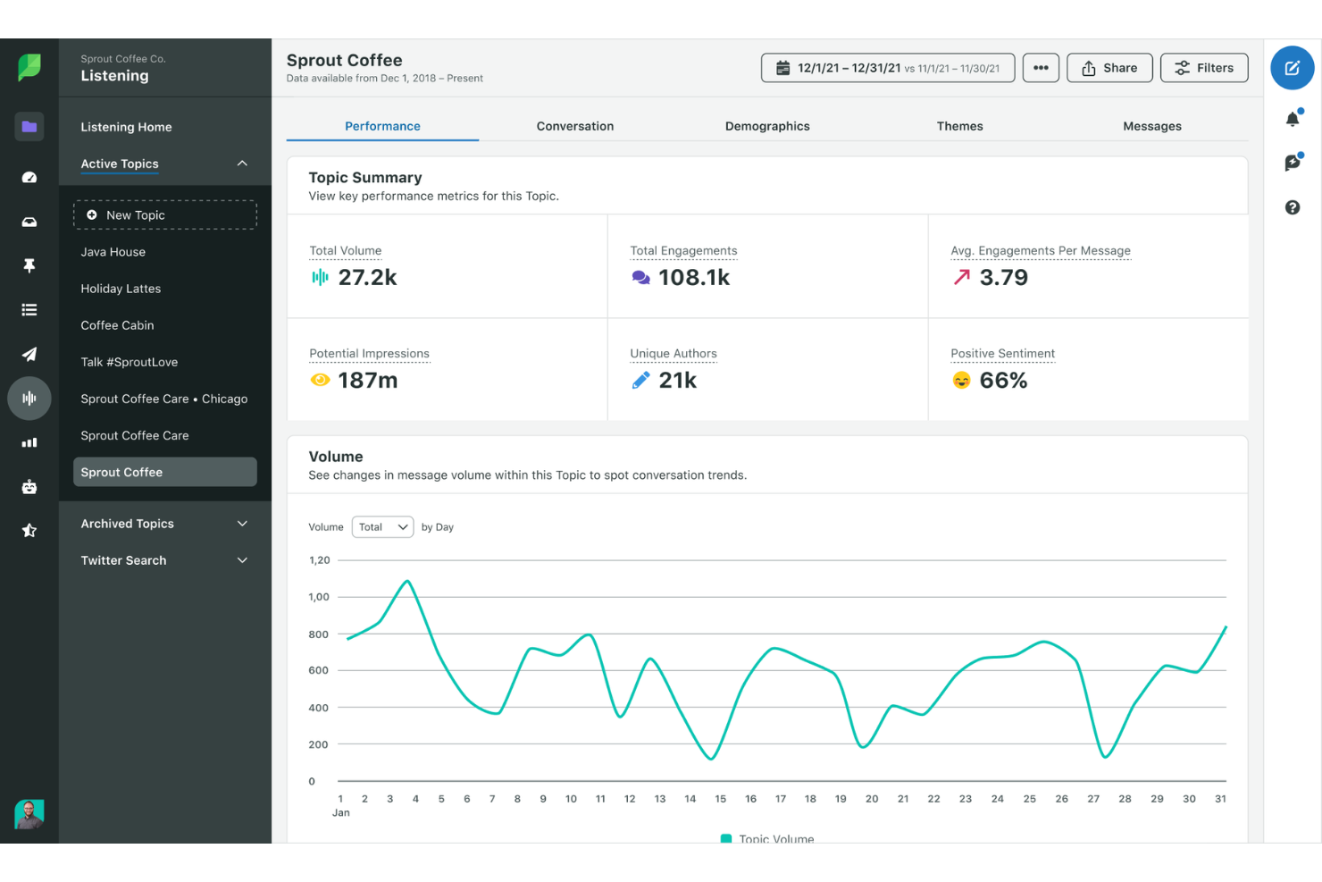
Task: Open the Sprout Social leaf logo
Action: (x=29, y=67)
